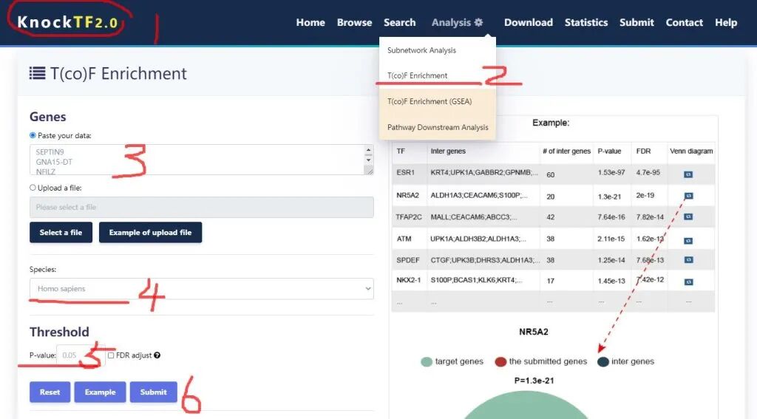Choose Pathway Downstream Analysis from the dropdown
The width and height of the screenshot is (757, 419).
pos(438,127)
